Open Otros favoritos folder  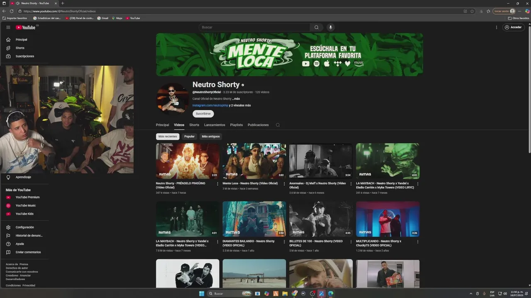519,18
